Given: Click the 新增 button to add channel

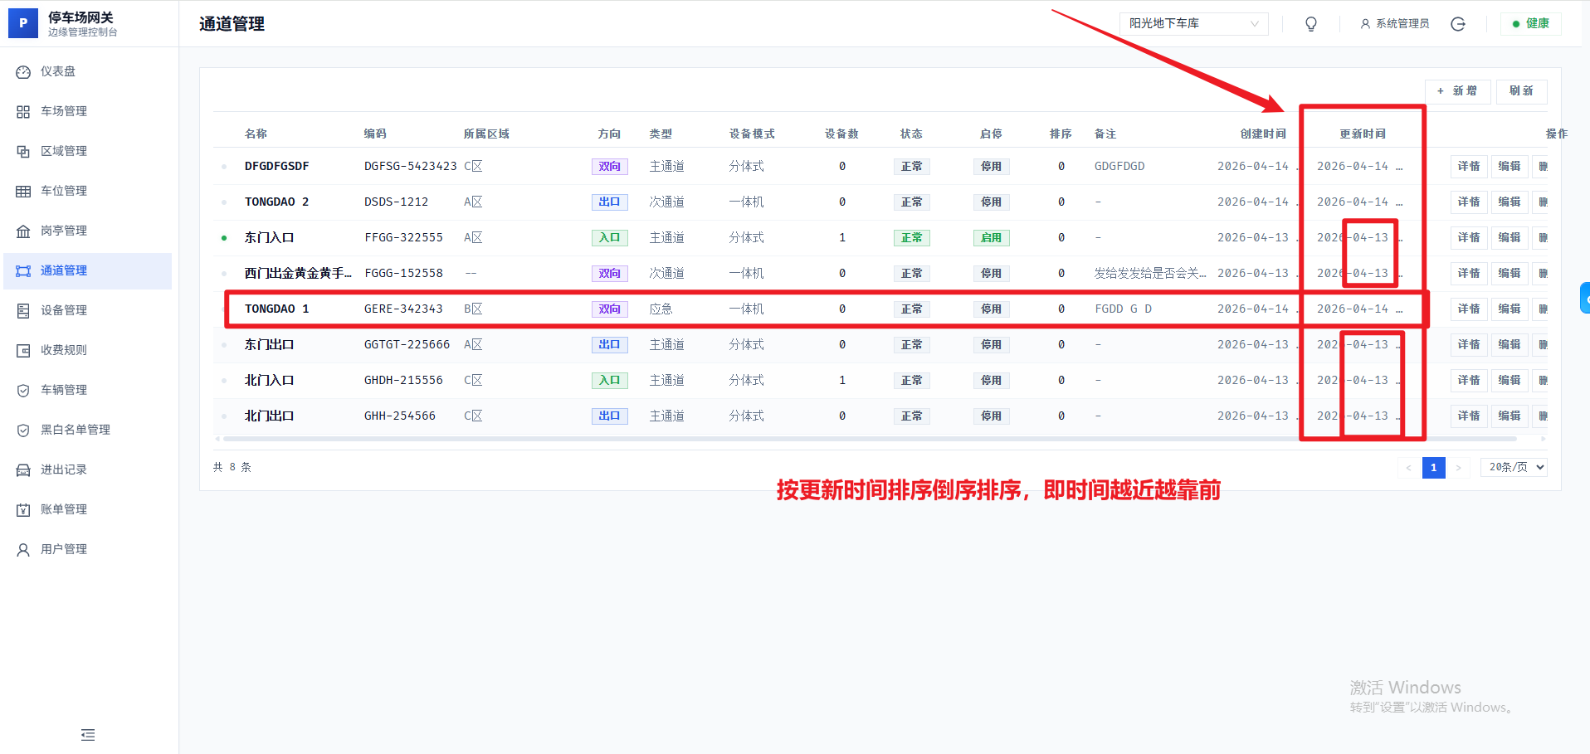Looking at the screenshot, I should click(1457, 91).
